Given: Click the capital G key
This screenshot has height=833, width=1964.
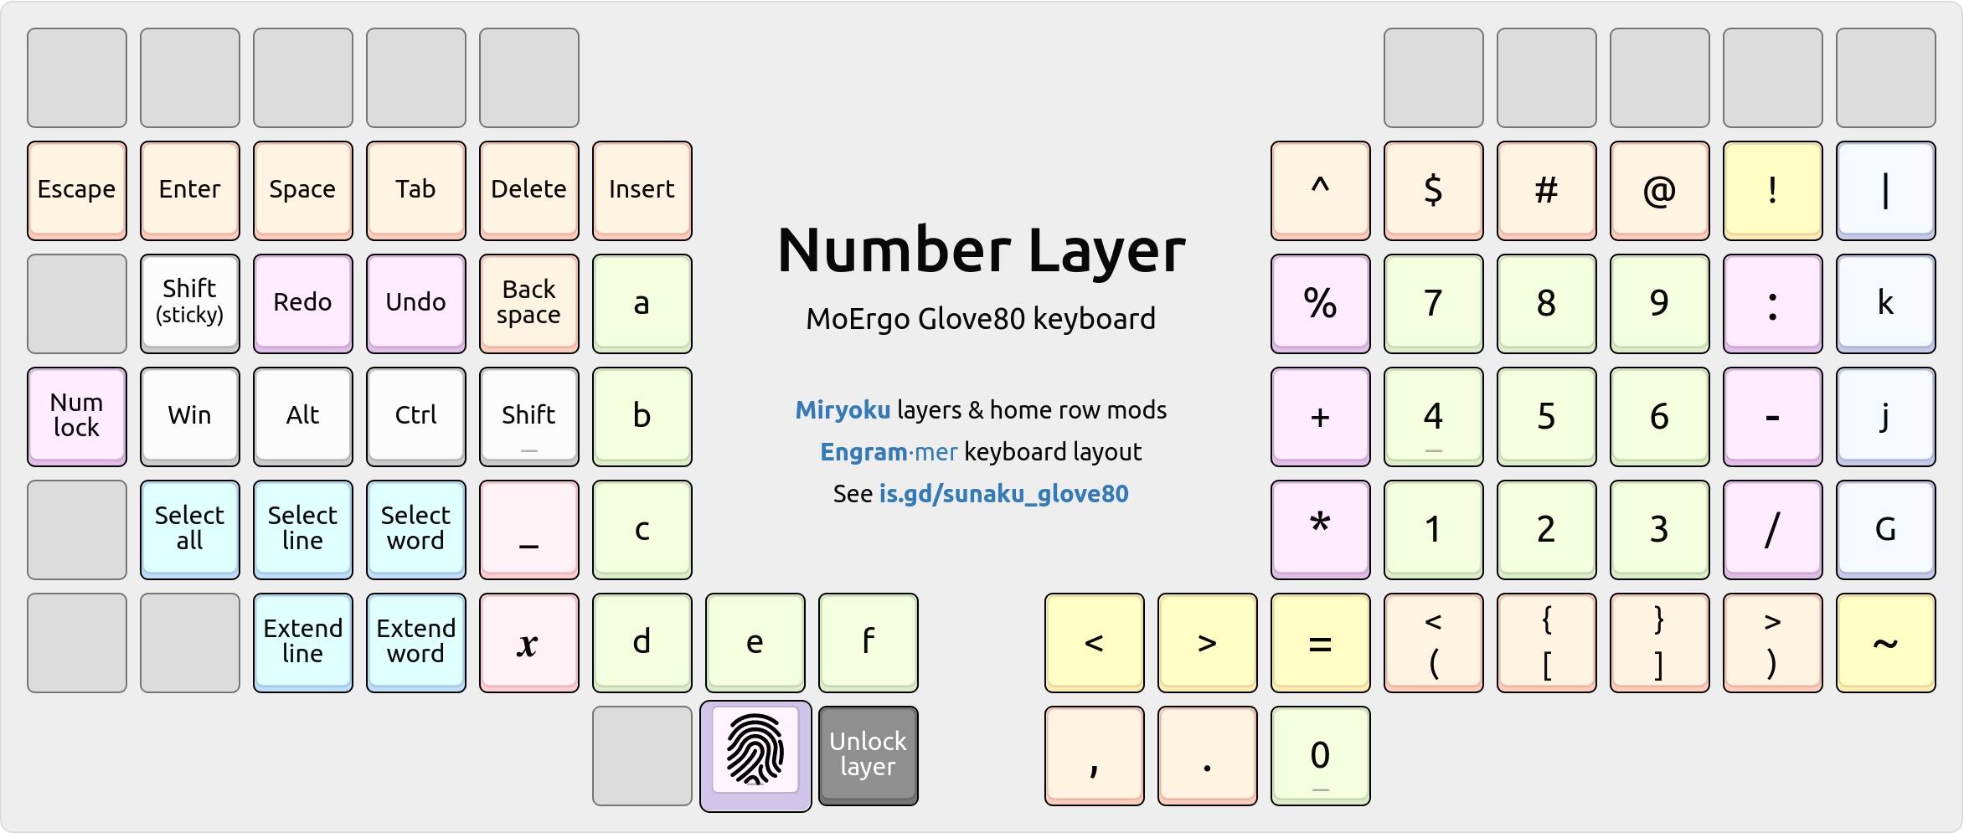Looking at the screenshot, I should click(x=1886, y=530).
